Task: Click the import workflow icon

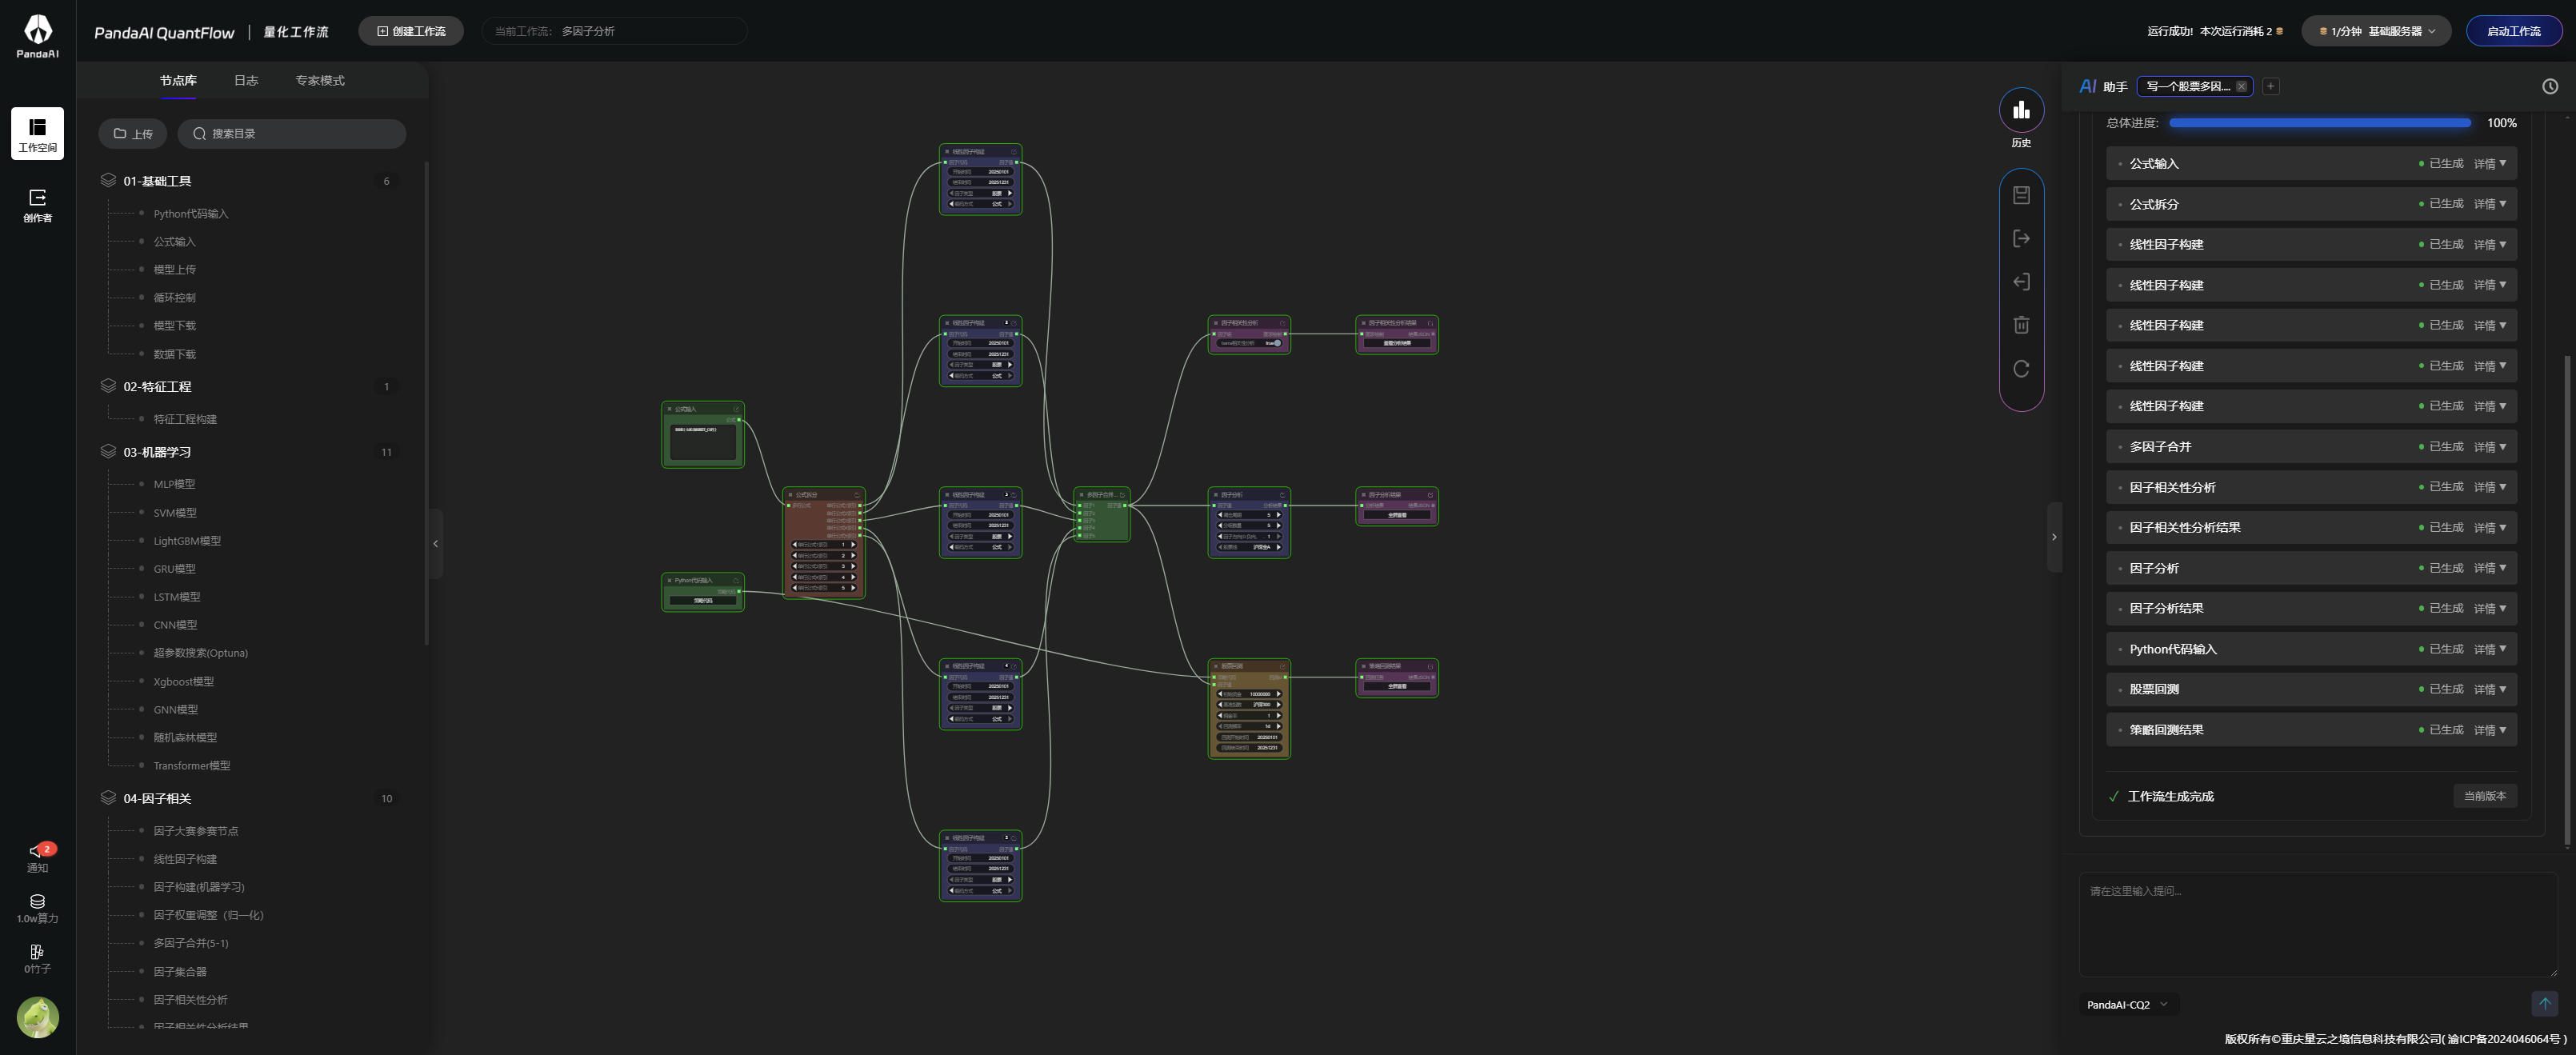Action: tap(2021, 282)
